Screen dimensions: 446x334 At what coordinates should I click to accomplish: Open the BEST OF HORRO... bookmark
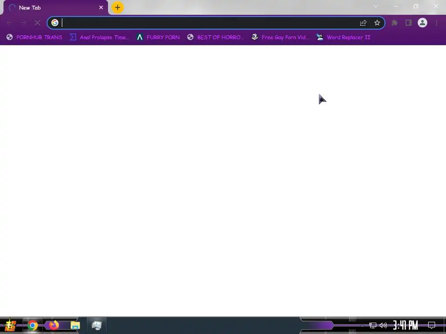click(216, 37)
